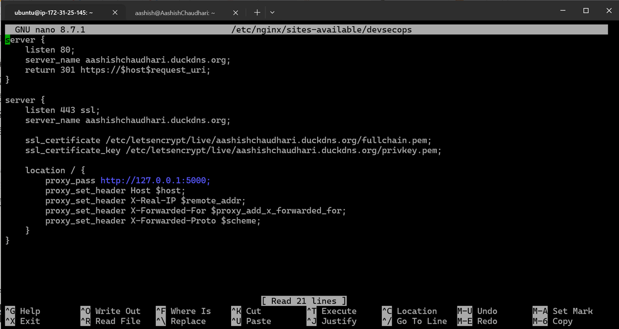
Task: Click the ^C Location shortcut
Action: coord(410,311)
